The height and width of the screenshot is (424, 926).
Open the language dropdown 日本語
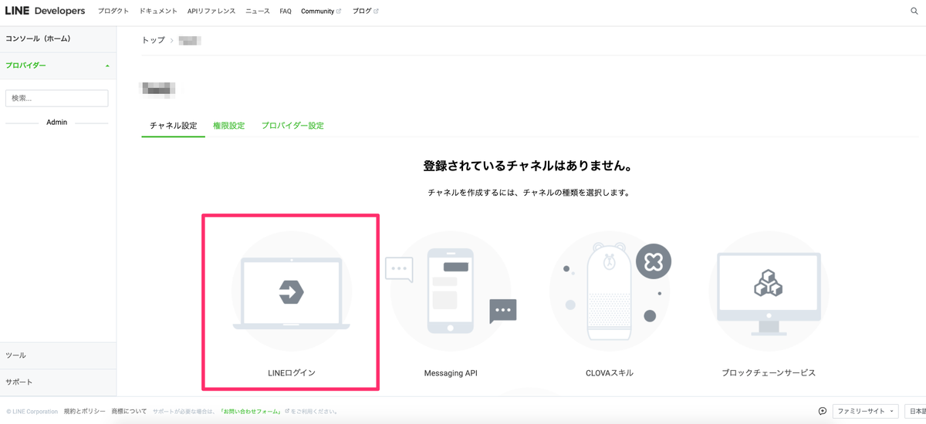(915, 411)
